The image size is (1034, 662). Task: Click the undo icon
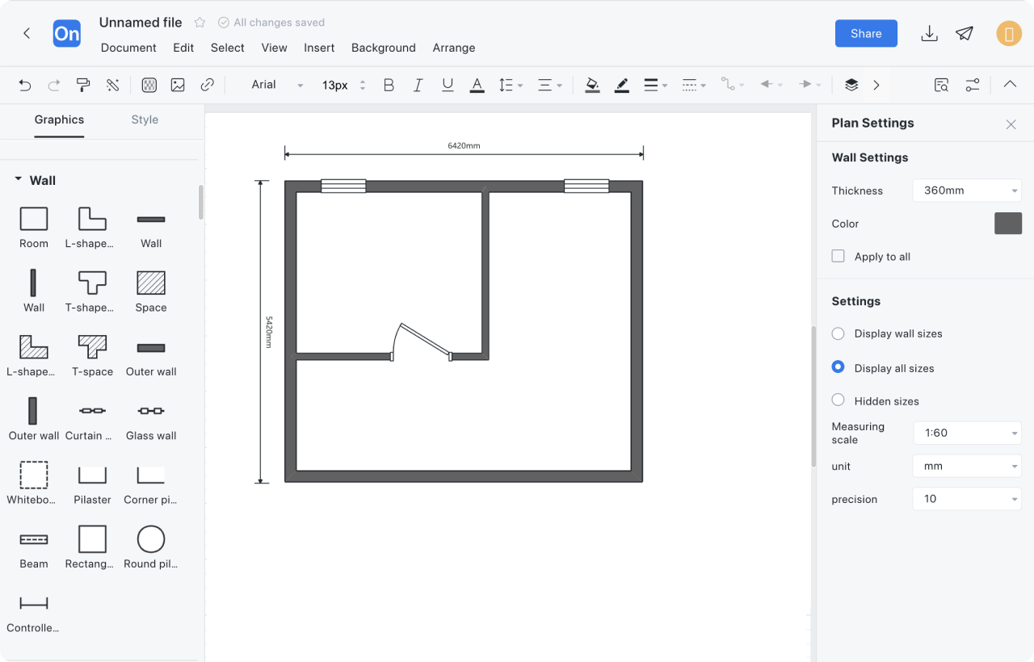(x=25, y=85)
